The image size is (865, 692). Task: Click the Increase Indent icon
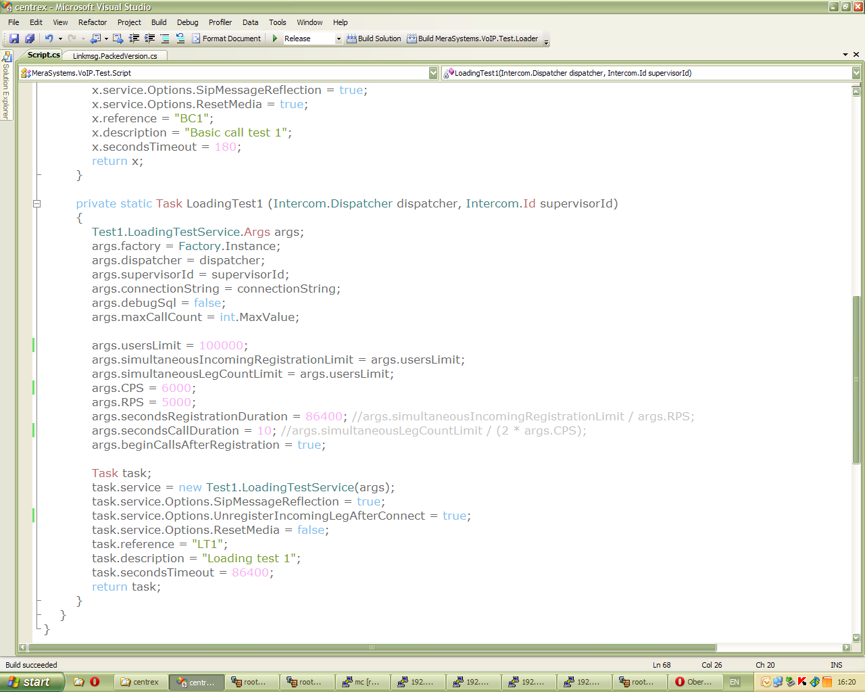tap(149, 39)
